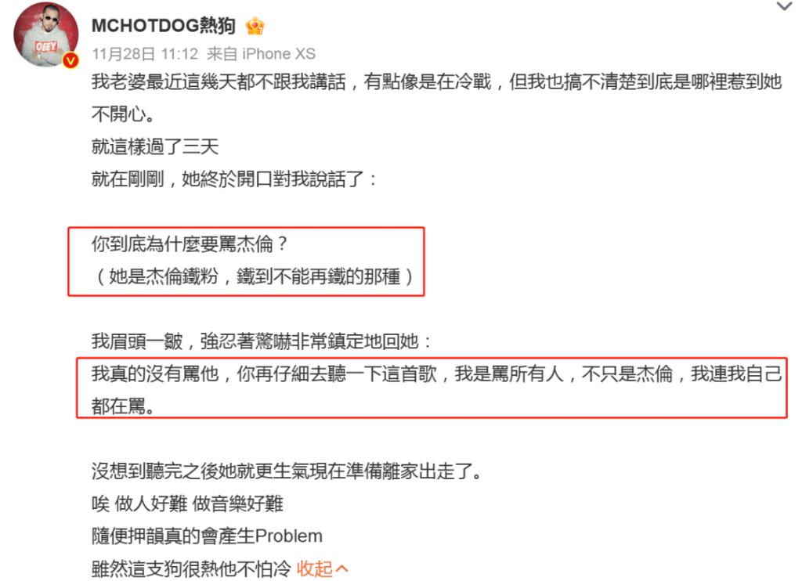Viewport: 802px width, 581px height.
Task: Click the up-arrow chevron next to 收起
Action: click(343, 568)
